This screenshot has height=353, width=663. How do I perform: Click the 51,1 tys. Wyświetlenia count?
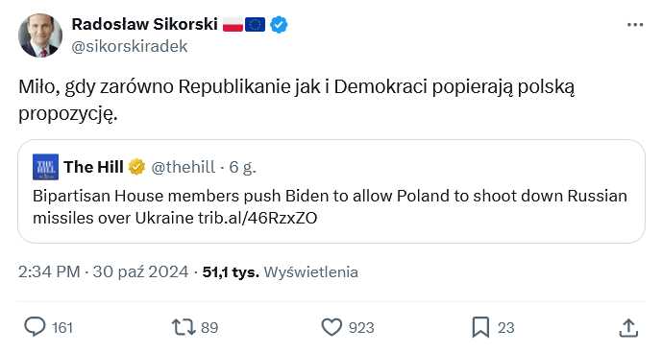tap(281, 271)
